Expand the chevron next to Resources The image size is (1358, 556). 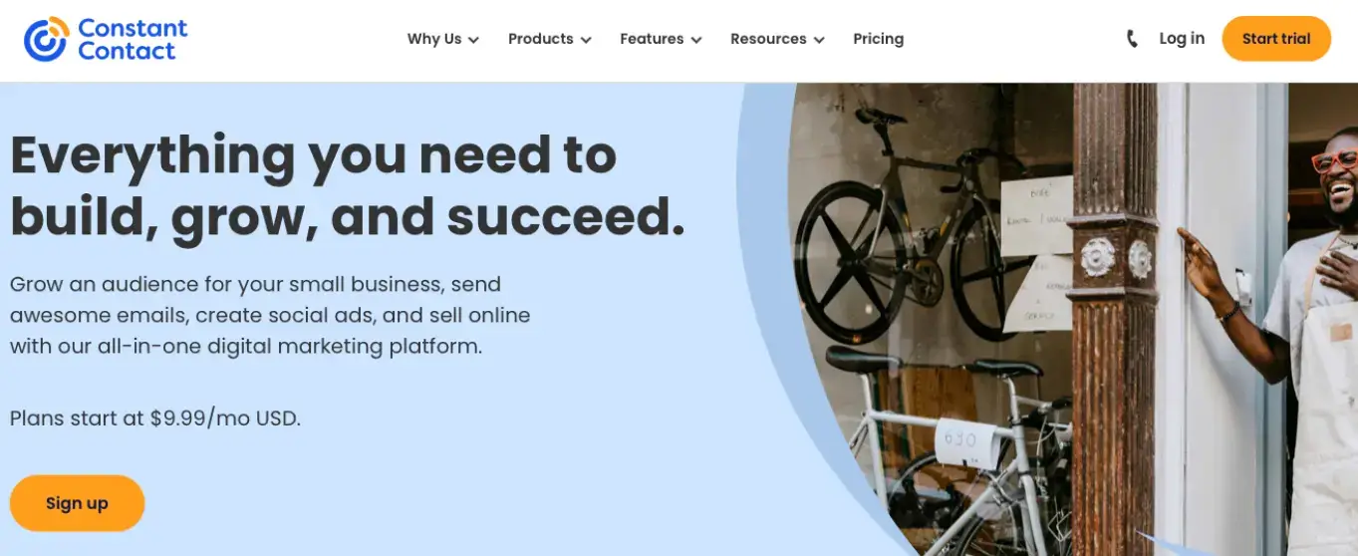click(x=819, y=40)
